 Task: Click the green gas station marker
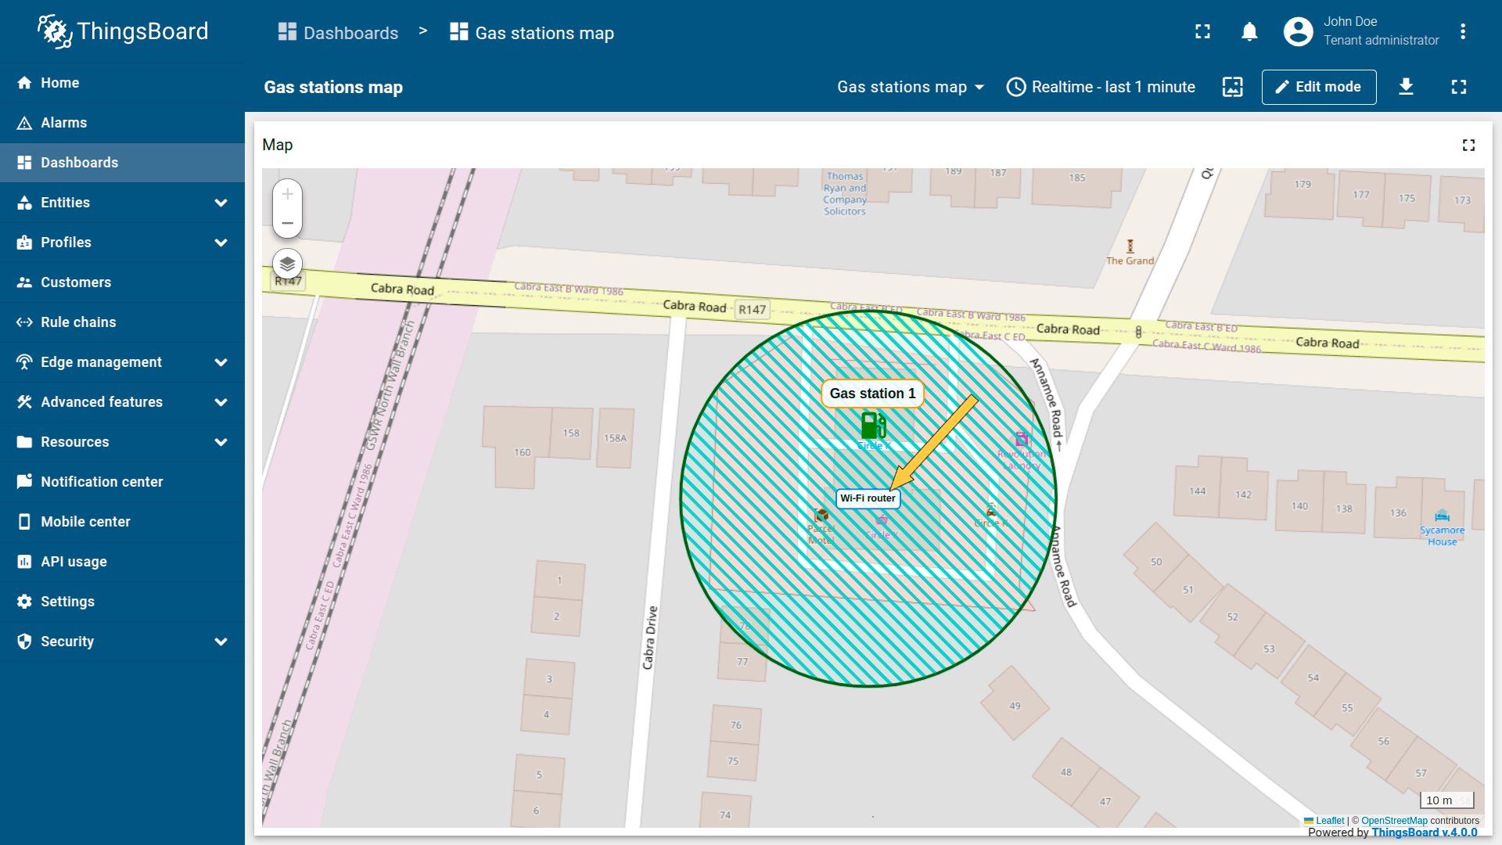coord(873,426)
